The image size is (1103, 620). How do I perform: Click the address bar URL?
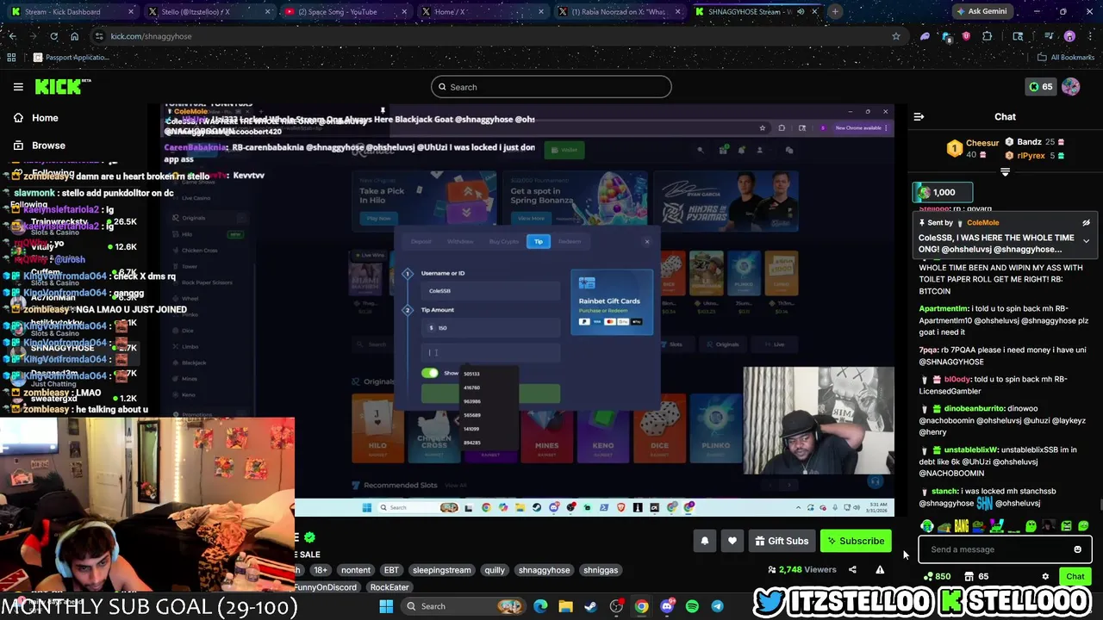(152, 36)
